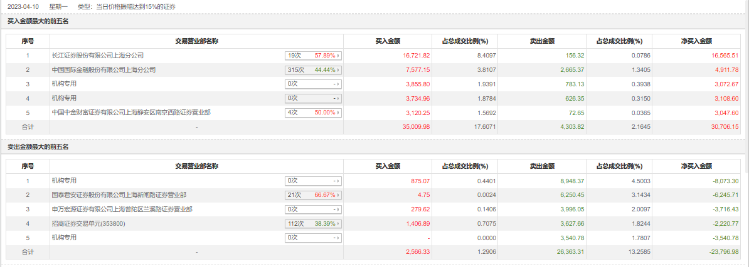
Task: Expand the 315次 44.44% success-rate box
Action: (313, 70)
